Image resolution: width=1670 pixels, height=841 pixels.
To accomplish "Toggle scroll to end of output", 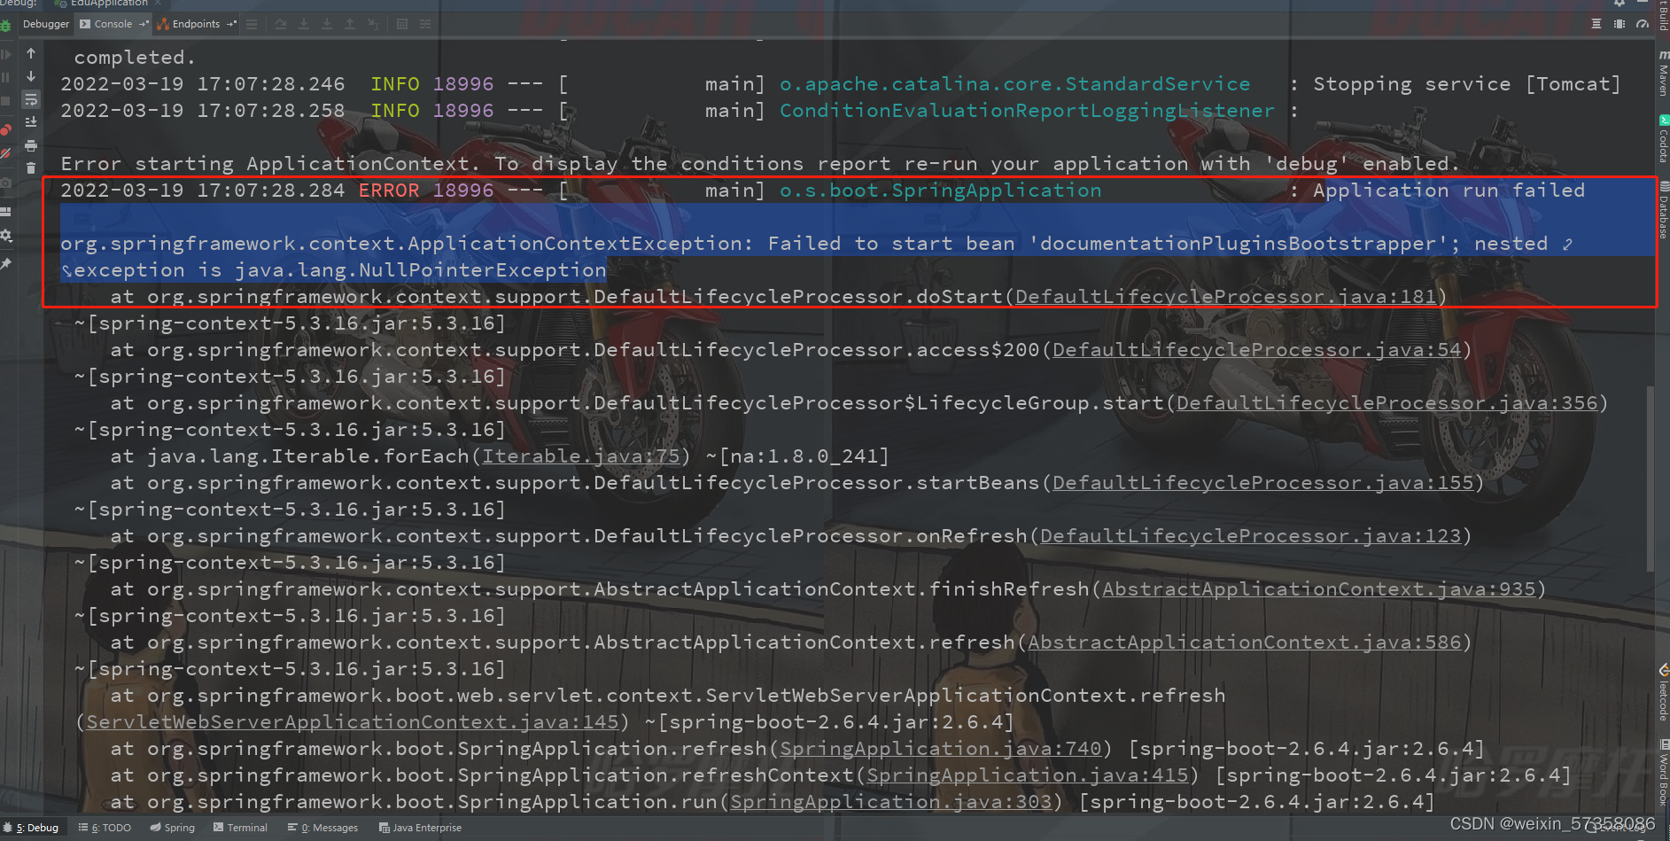I will (x=31, y=121).
